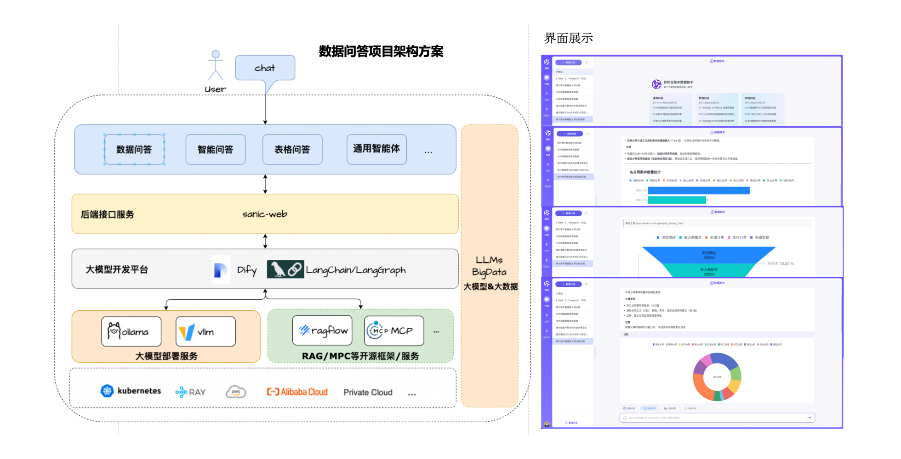This screenshot has height=459, width=901.
Task: Select the MCP icon box
Action: [394, 330]
